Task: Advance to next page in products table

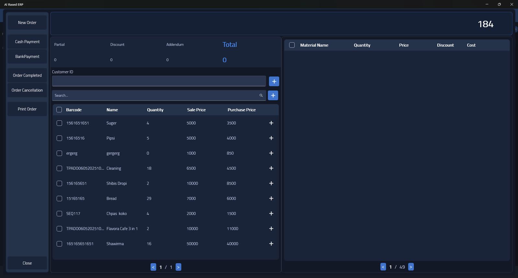Action: pos(178,267)
